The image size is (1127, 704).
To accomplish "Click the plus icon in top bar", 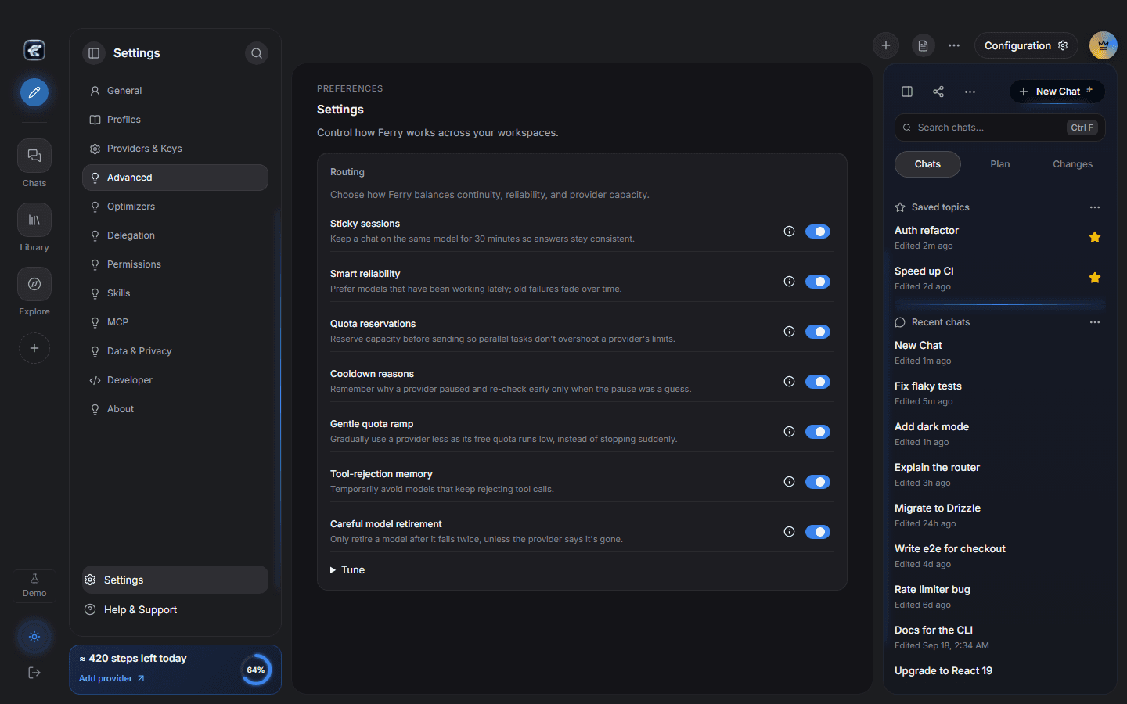I will click(886, 45).
